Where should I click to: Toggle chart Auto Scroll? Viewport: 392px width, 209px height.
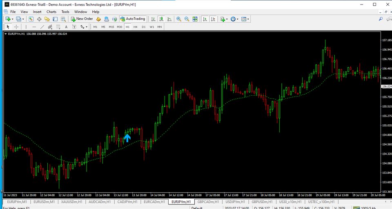(205, 19)
